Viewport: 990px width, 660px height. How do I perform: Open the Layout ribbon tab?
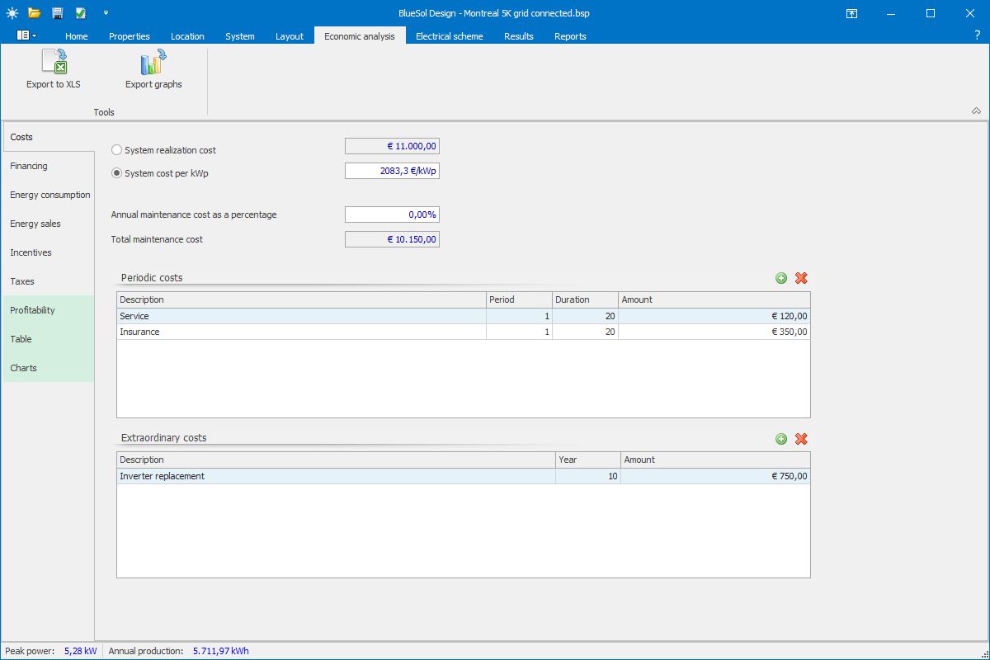click(x=290, y=36)
